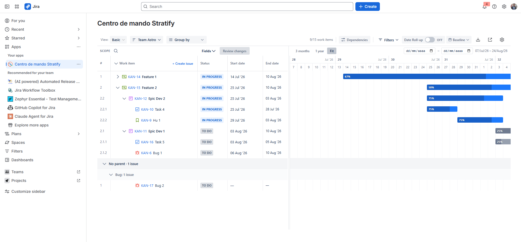521x242 pixels.
Task: Click the Dependencies button
Action: click(x=355, y=40)
